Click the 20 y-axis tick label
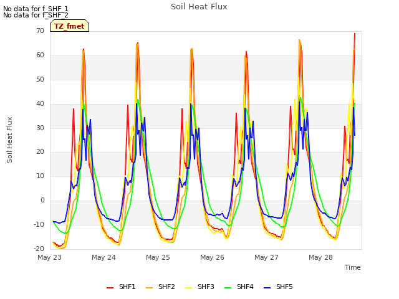This screenshot has width=399, height=299. click(40, 152)
